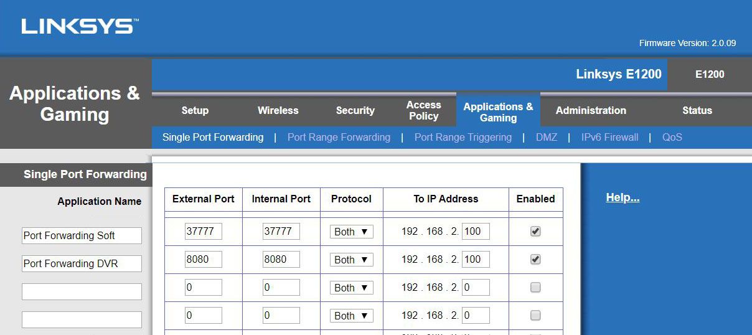Click the Internal Port field containing 37777
The image size is (752, 335).
[281, 231]
